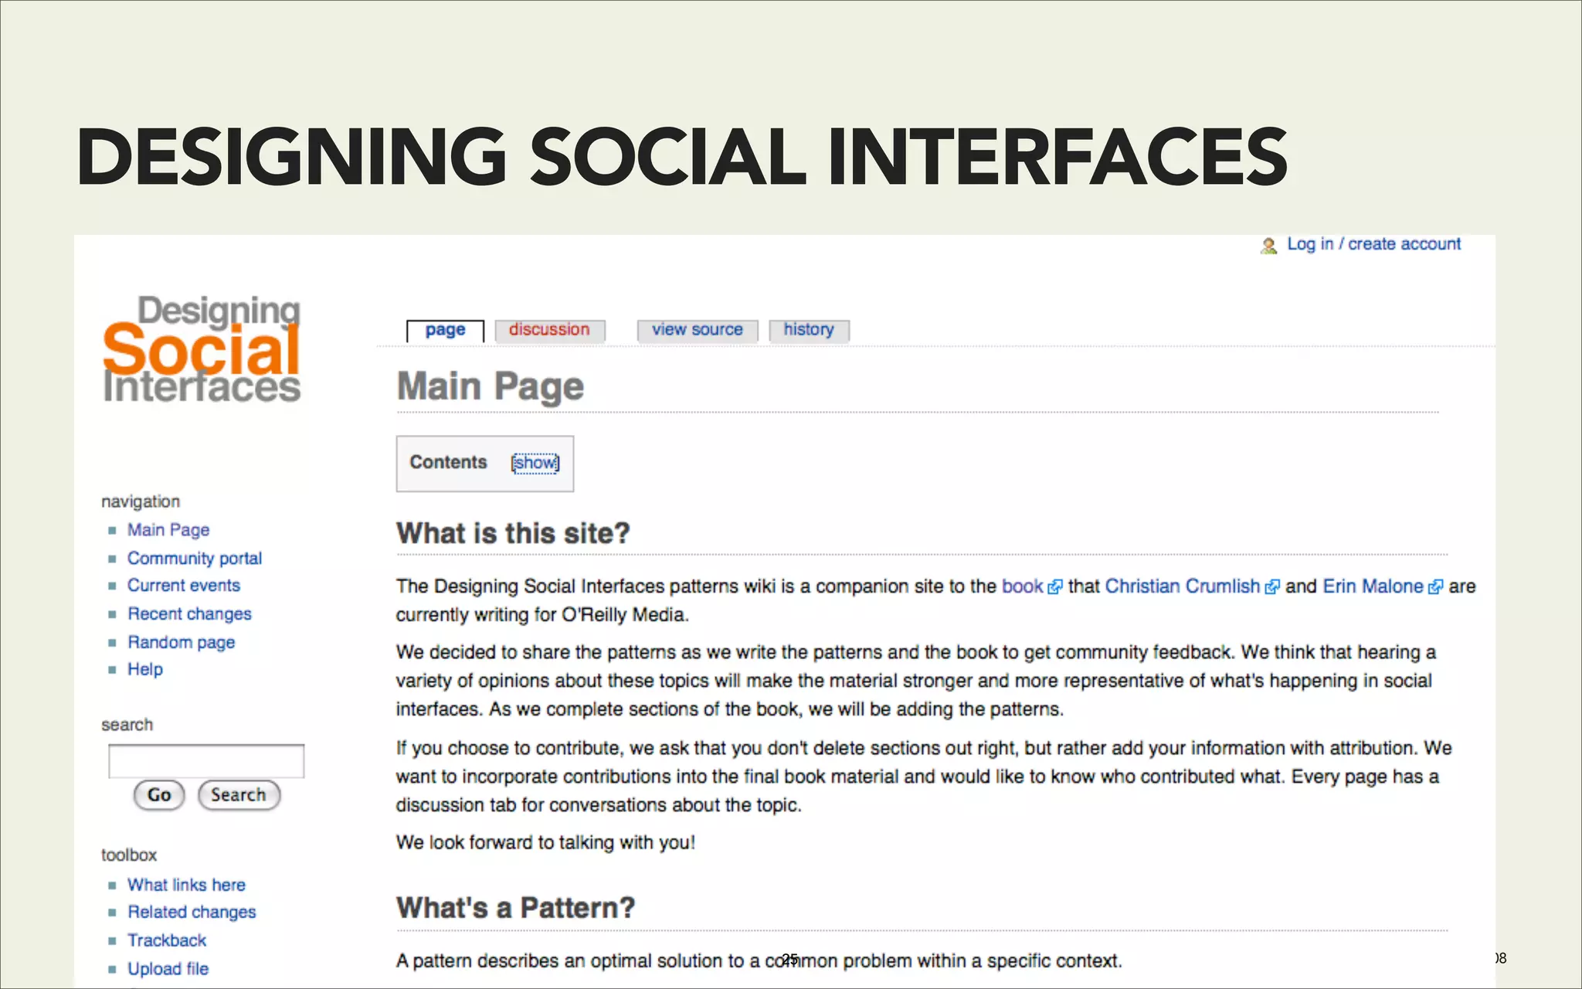Image resolution: width=1582 pixels, height=989 pixels.
Task: Click the 'What's a Pattern?' heading
Action: [x=515, y=907]
